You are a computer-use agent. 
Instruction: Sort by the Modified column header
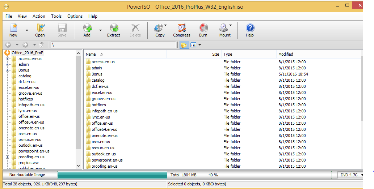coord(318,54)
